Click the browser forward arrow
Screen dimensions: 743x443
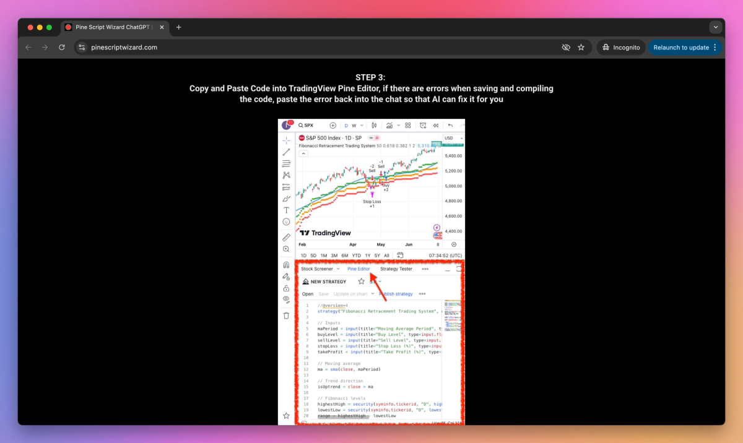point(45,47)
